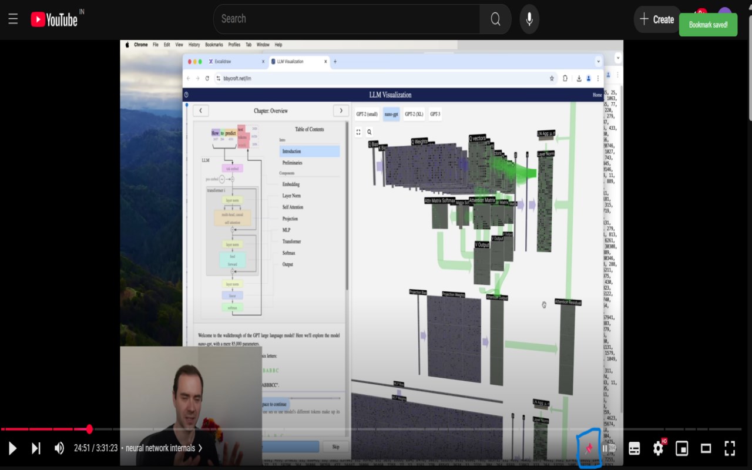Viewport: 752px width, 470px height.
Task: Open Softmax in the Table of Contents
Action: (x=288, y=253)
